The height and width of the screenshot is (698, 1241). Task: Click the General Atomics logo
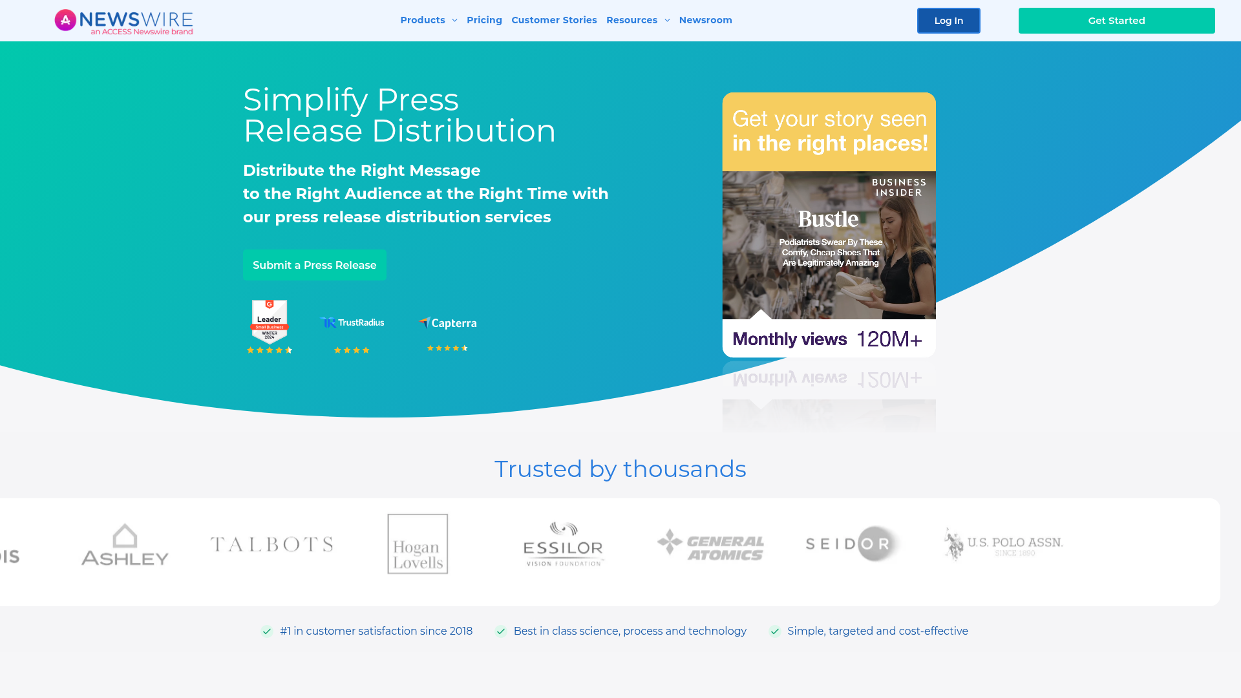[710, 544]
